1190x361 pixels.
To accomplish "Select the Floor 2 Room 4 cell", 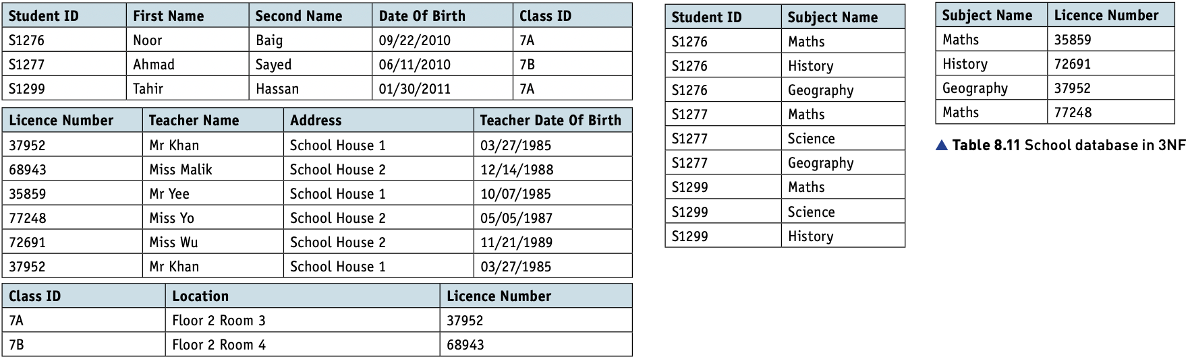I will (303, 344).
